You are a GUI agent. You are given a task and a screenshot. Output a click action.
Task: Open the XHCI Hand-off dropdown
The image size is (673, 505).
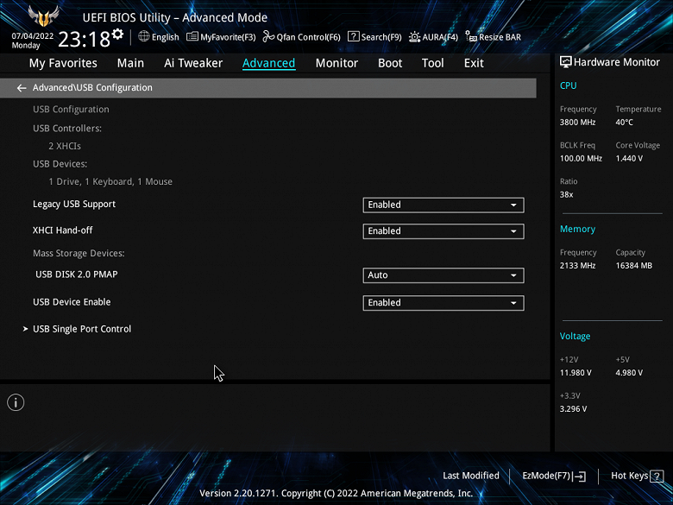pyautogui.click(x=443, y=231)
